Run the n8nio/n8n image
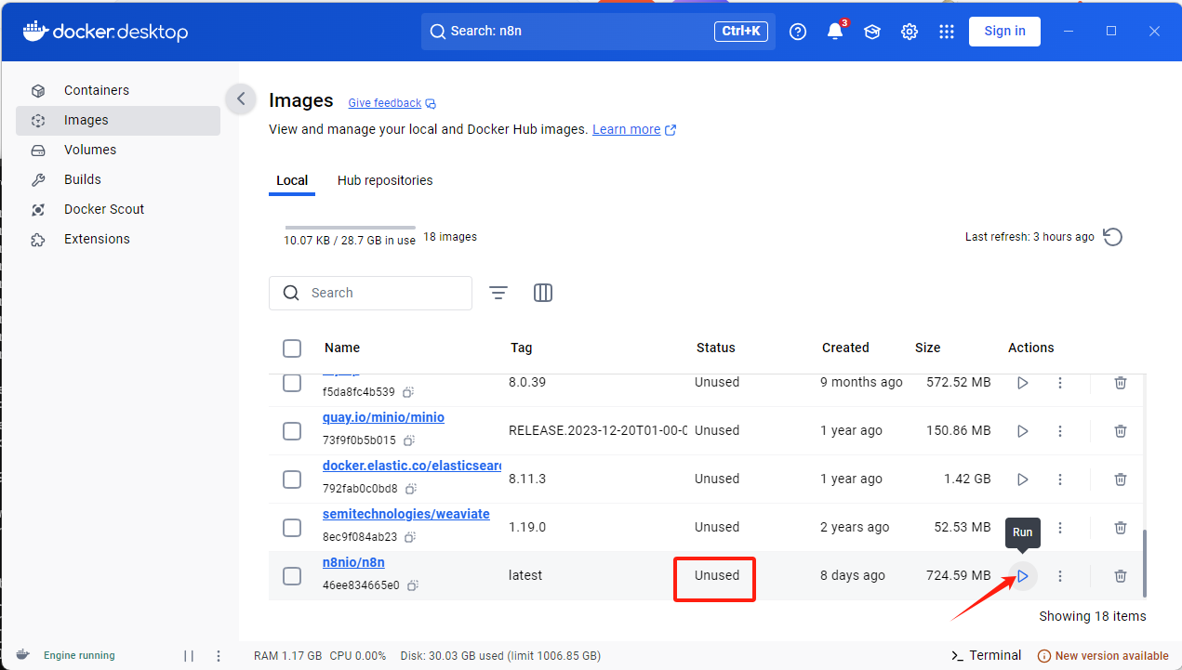The image size is (1182, 670). (x=1023, y=576)
